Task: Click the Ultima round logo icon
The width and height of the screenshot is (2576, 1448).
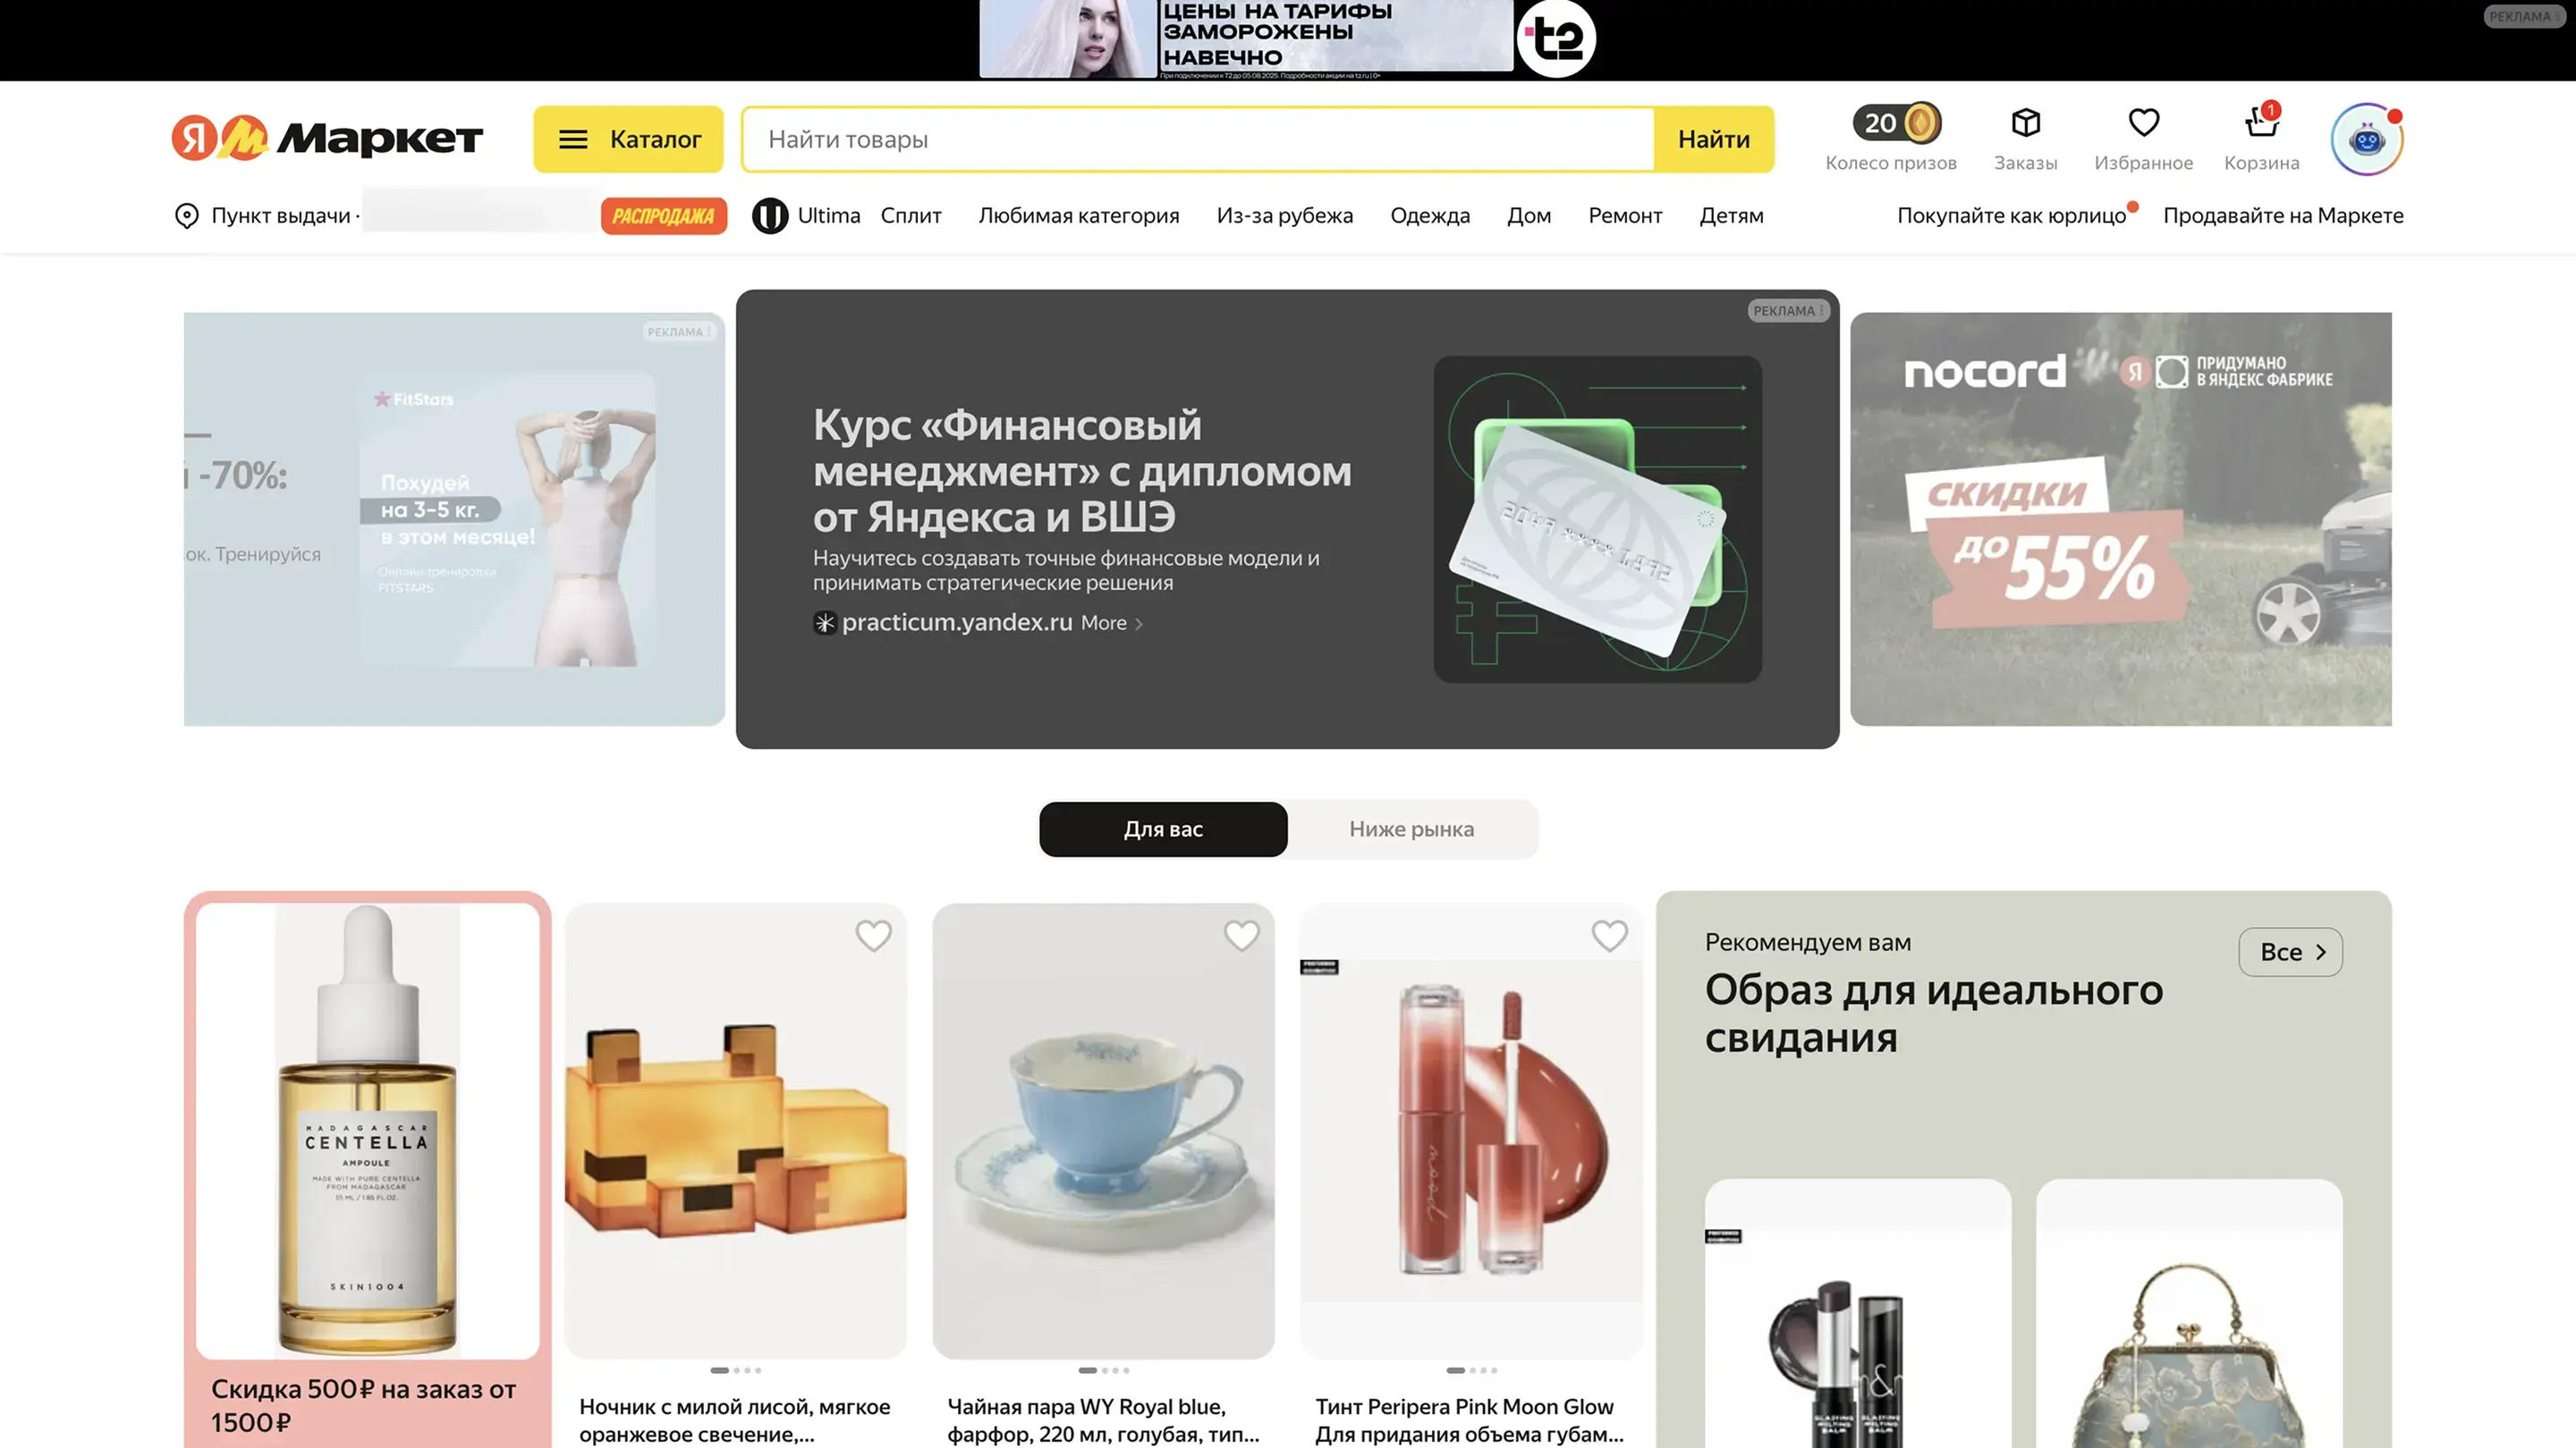Action: click(769, 215)
